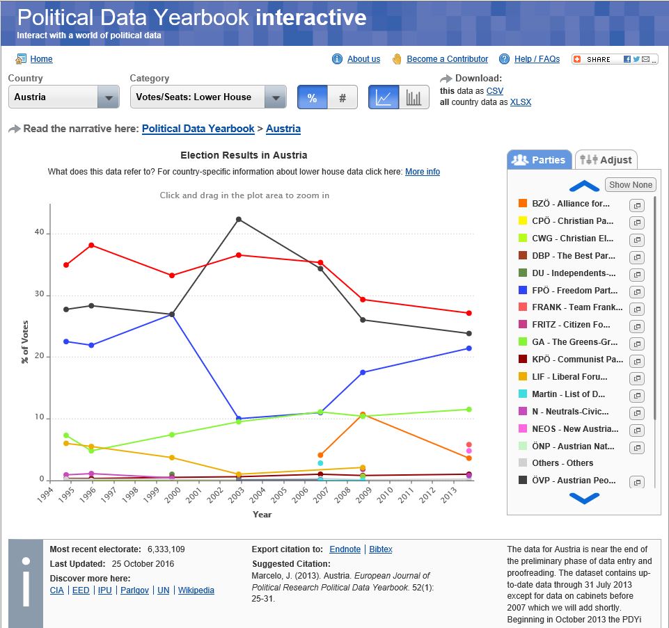Image resolution: width=669 pixels, height=628 pixels.
Task: Switch to the Adjust tab
Action: tap(606, 160)
